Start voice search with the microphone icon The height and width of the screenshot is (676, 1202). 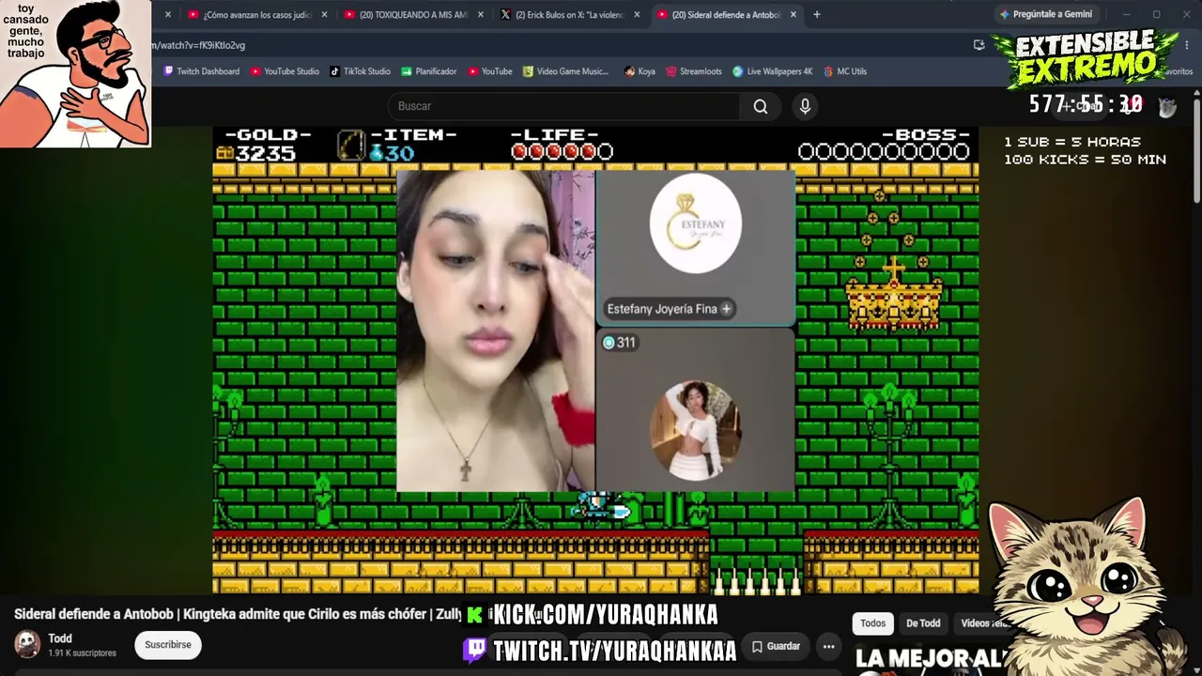pyautogui.click(x=805, y=107)
